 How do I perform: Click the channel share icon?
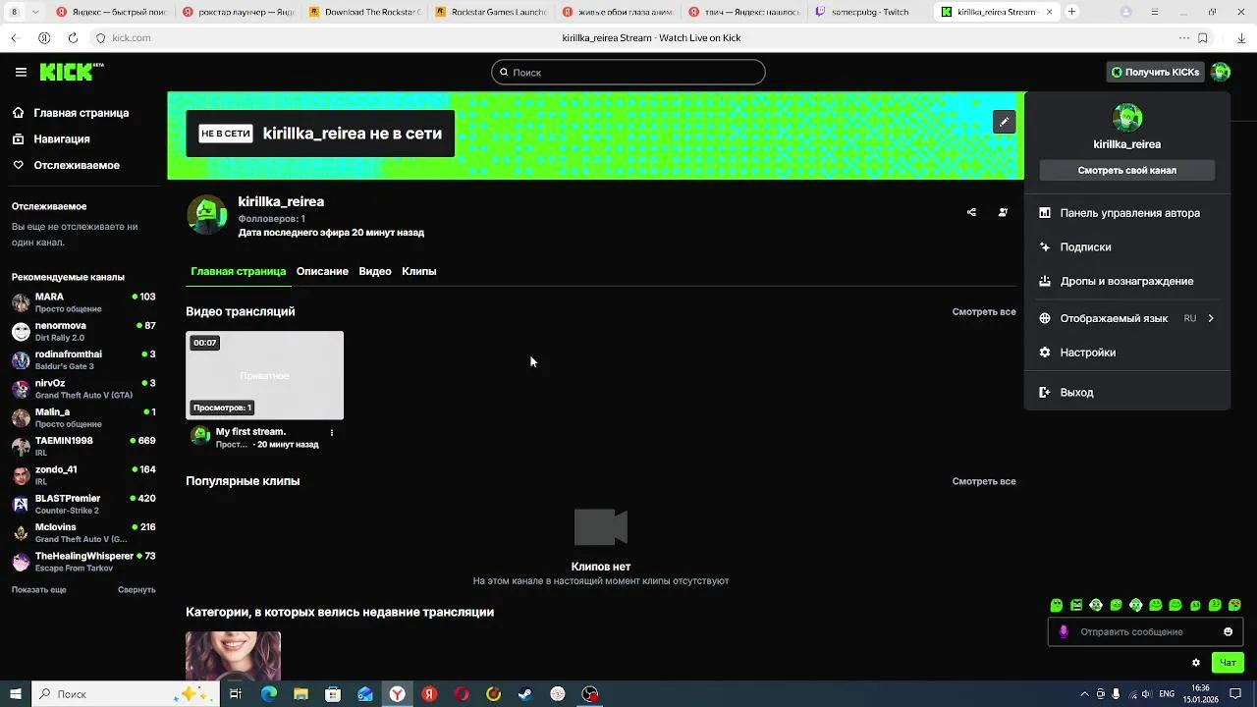(x=971, y=212)
